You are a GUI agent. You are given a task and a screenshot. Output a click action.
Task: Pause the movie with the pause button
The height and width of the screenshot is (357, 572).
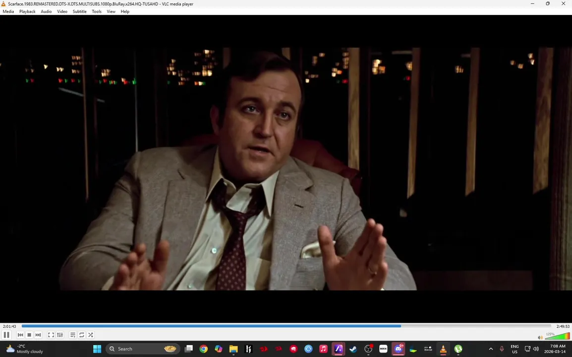6,335
